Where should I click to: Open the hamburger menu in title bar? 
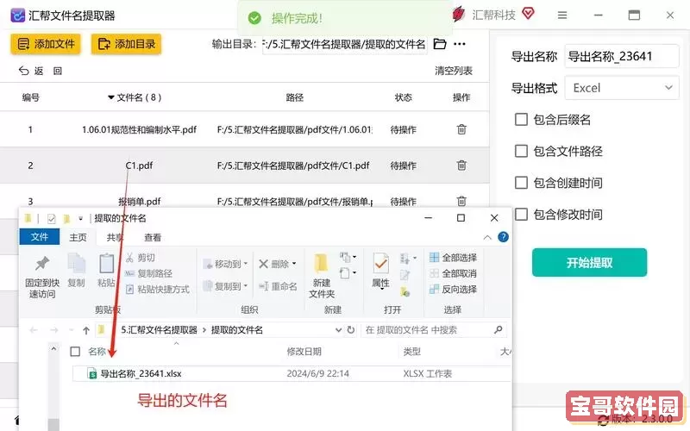pos(562,16)
